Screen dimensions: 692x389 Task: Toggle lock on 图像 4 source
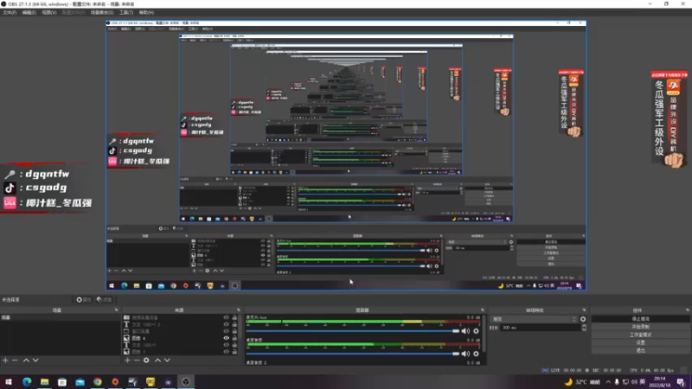[234, 338]
